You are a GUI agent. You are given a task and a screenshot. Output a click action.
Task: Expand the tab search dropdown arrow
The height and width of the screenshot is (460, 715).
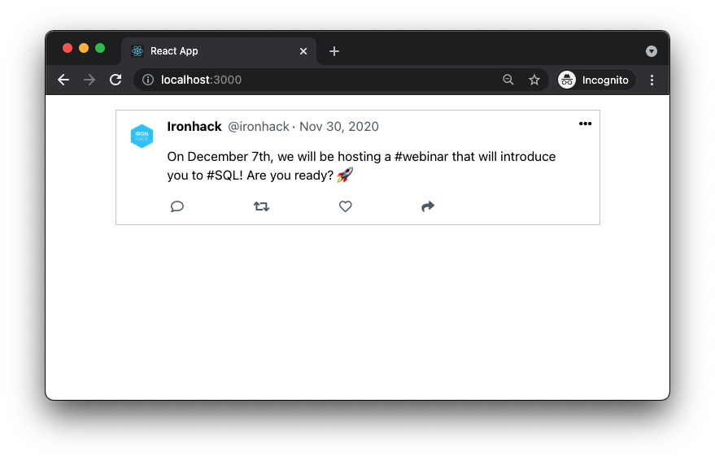651,51
